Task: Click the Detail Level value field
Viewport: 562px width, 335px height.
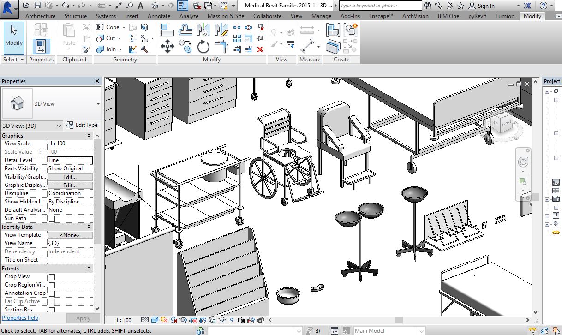Action: tap(70, 160)
